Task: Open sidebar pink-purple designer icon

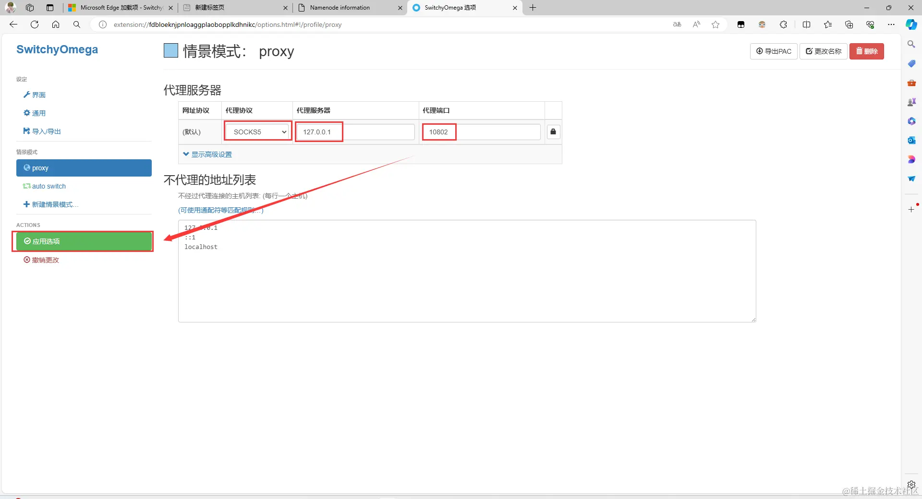Action: 911,159
